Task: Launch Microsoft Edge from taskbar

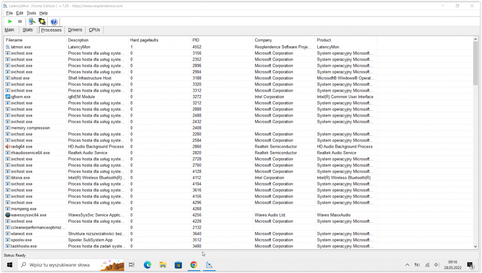Action: click(x=147, y=265)
